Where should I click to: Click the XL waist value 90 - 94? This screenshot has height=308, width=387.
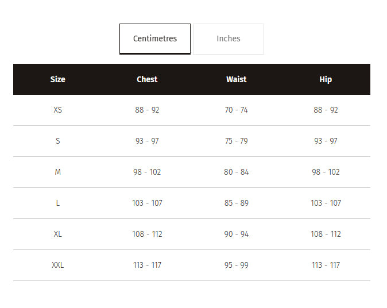coord(237,234)
